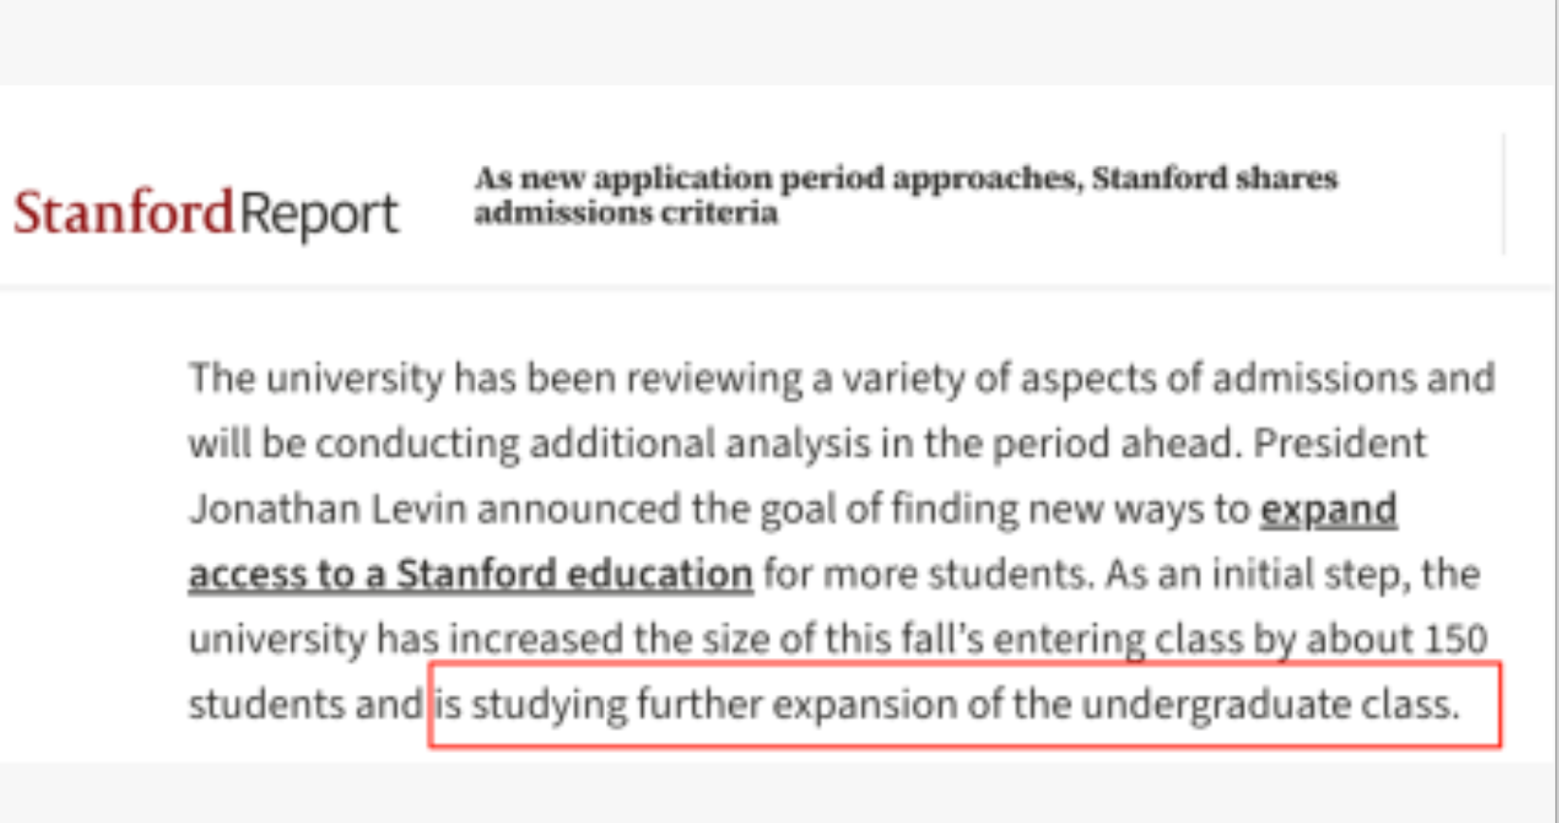Follow the "access to a Stanford education" link
Image resolution: width=1559 pixels, height=823 pixels.
pos(470,575)
